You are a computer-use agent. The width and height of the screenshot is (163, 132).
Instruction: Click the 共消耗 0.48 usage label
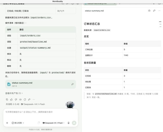[x=13, y=104]
